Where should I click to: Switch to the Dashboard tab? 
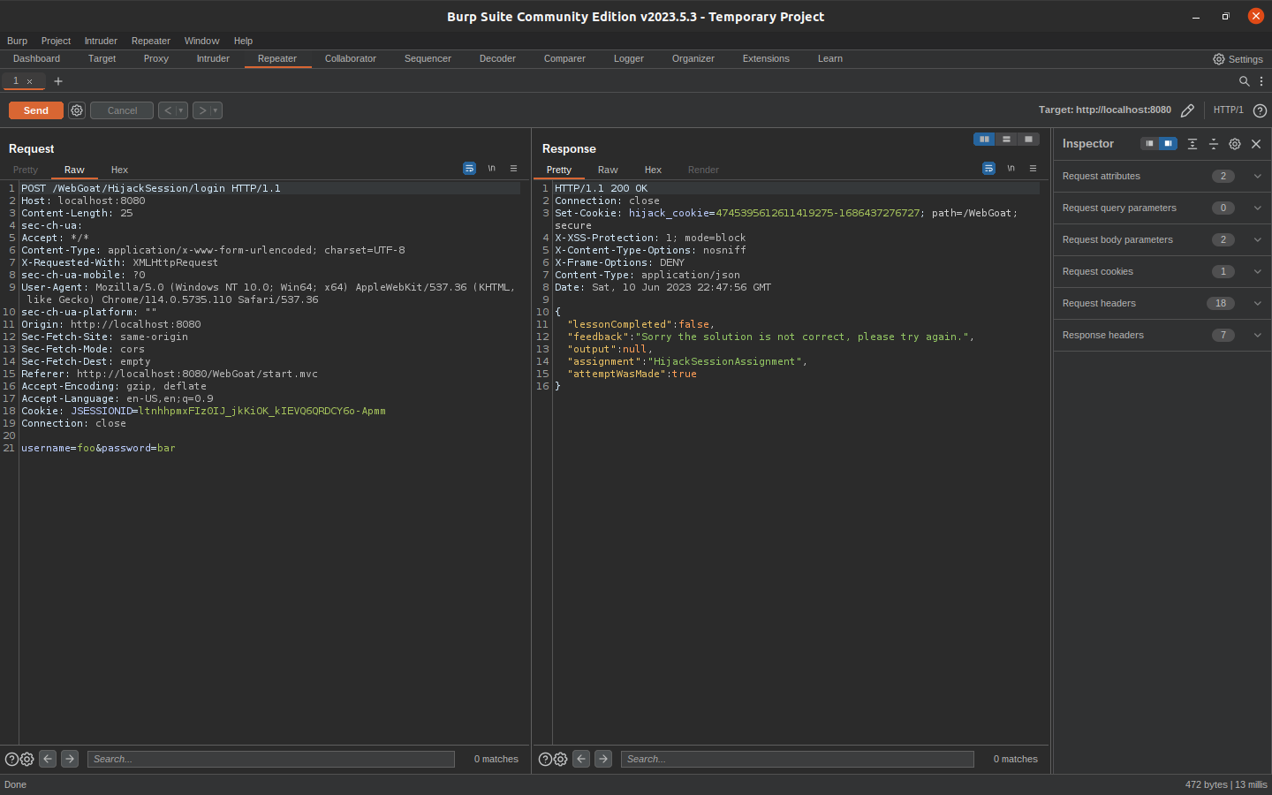point(36,59)
